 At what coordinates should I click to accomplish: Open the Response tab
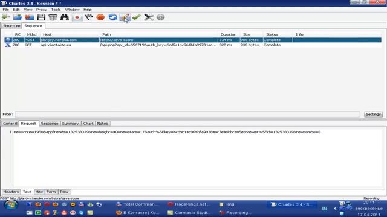49,124
